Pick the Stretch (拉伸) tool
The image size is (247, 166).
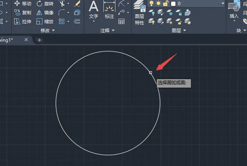23,21
